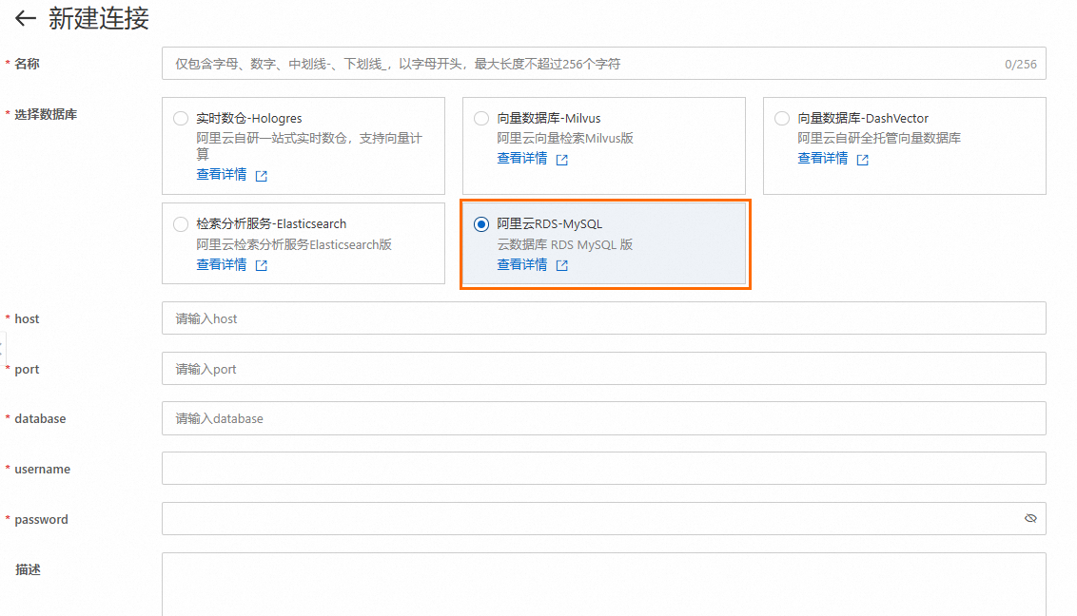The image size is (1077, 616).
Task: Click description text 阿里云自研全托管向量数据库
Action: tap(878, 139)
